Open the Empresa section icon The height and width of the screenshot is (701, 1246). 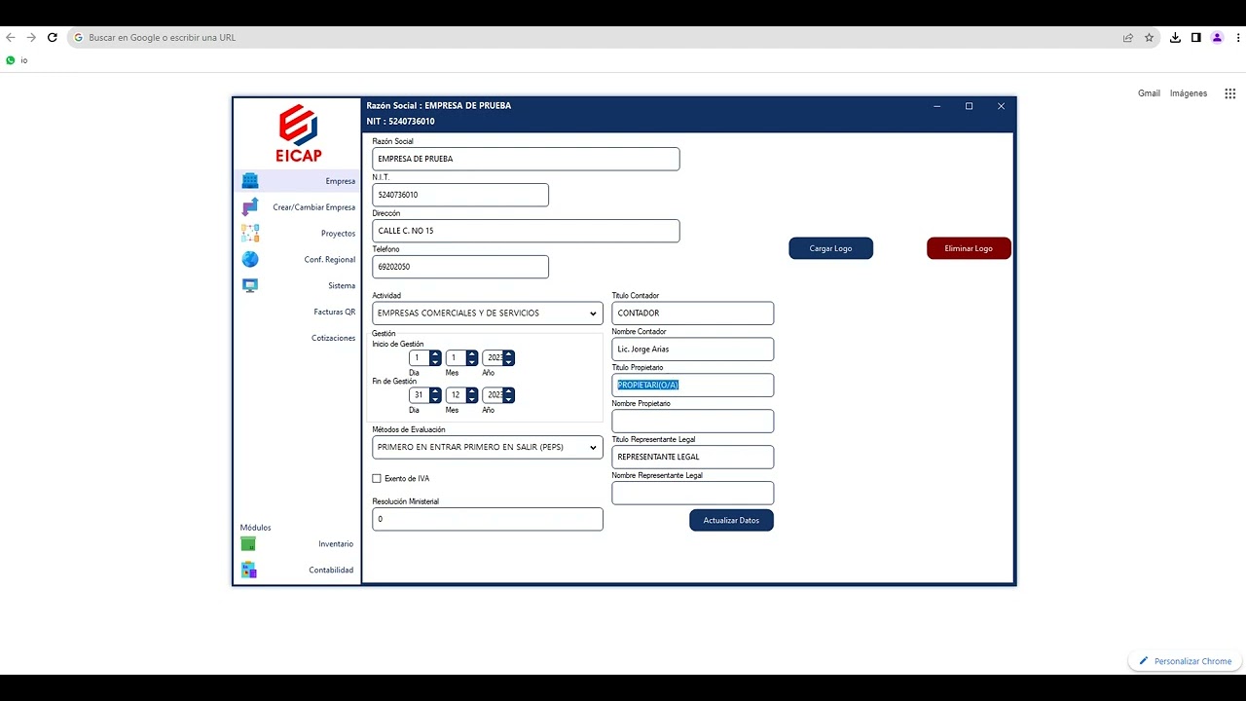(250, 181)
